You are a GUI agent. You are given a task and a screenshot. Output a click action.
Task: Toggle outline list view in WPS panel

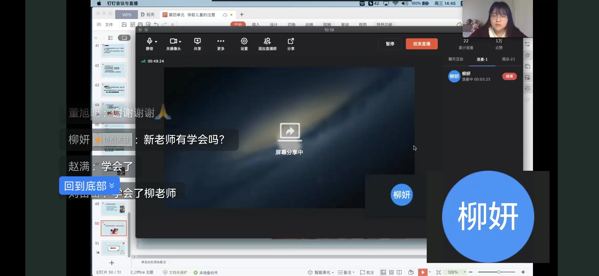[x=111, y=38]
